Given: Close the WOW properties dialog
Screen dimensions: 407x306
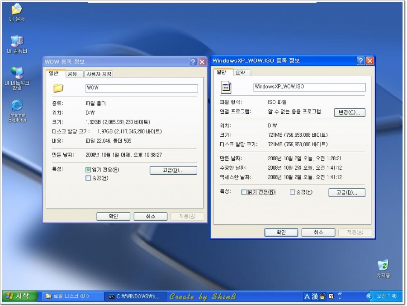Looking at the screenshot, I should [202, 62].
